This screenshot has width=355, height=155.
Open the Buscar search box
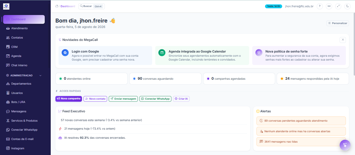pyautogui.click(x=92, y=6)
